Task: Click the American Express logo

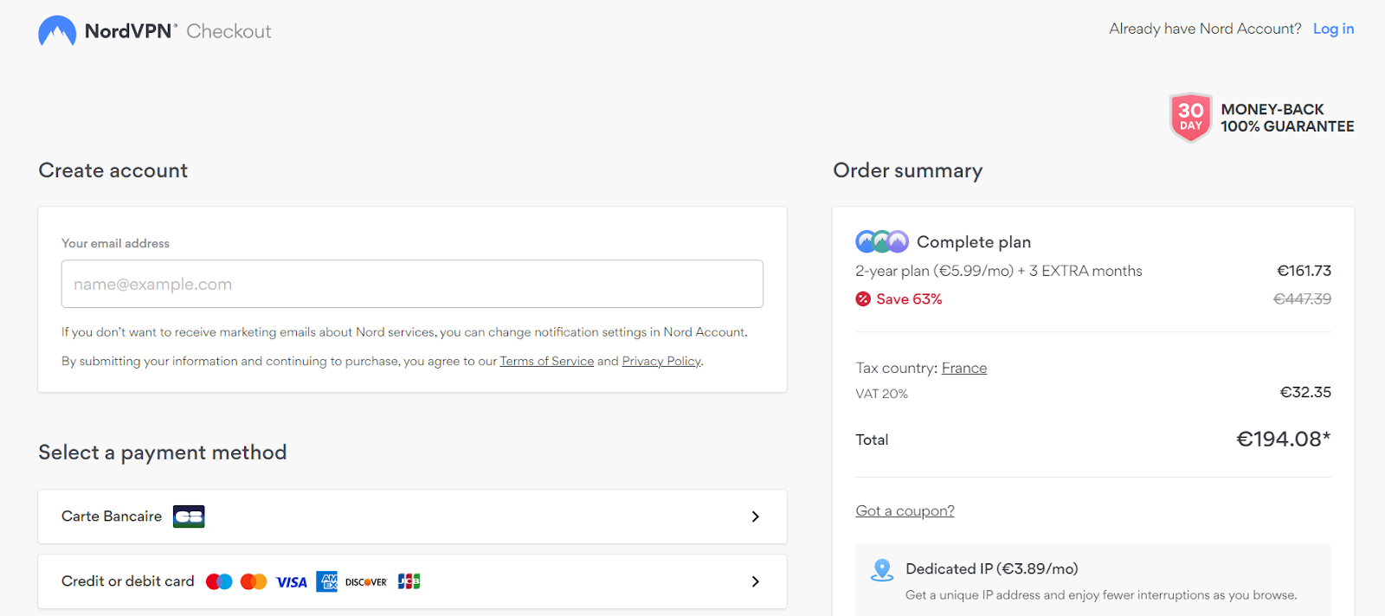Action: (327, 581)
